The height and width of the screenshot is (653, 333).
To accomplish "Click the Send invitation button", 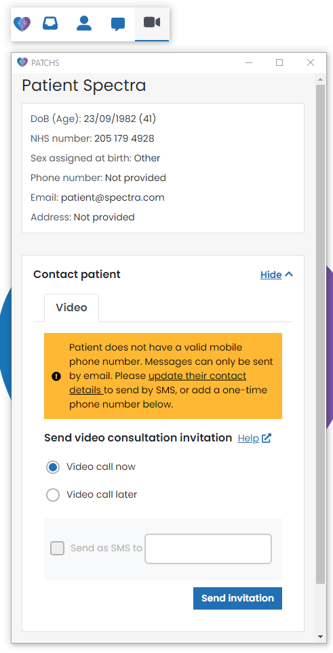I will click(237, 599).
